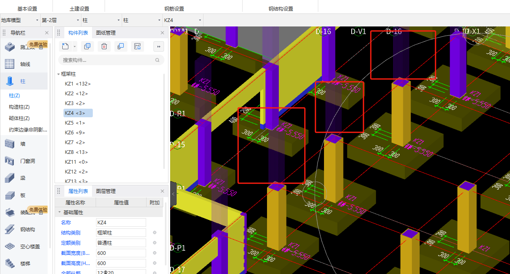Select the 砌体柱(Z) subtype
The width and height of the screenshot is (510, 274).
click(19, 118)
